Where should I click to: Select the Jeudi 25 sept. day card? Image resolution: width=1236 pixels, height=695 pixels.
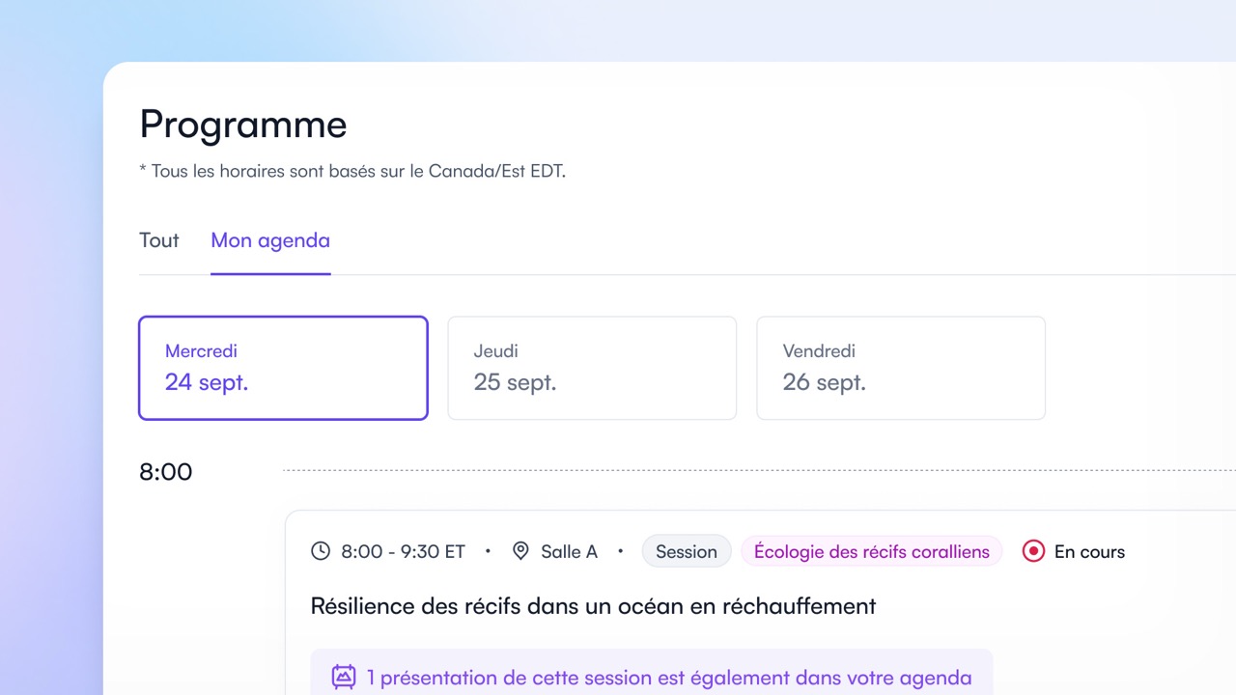[x=591, y=368]
